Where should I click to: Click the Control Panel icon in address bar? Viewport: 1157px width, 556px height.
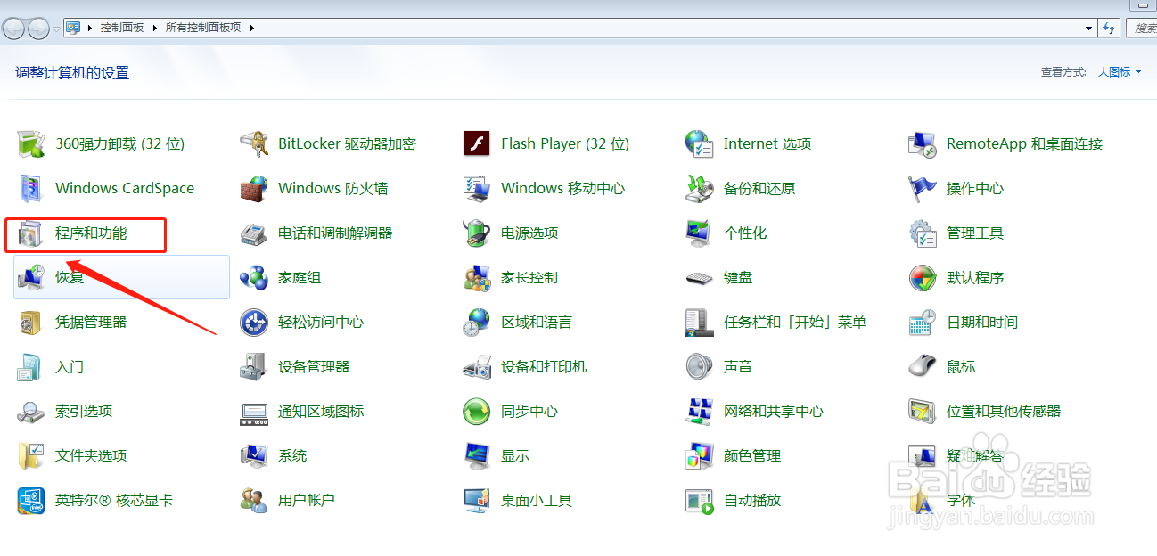73,28
